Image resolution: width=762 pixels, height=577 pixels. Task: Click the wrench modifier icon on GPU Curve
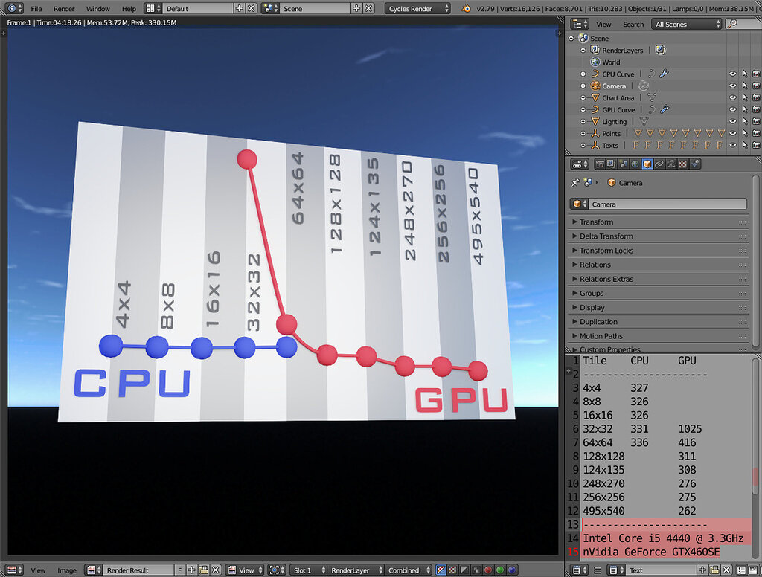click(665, 109)
